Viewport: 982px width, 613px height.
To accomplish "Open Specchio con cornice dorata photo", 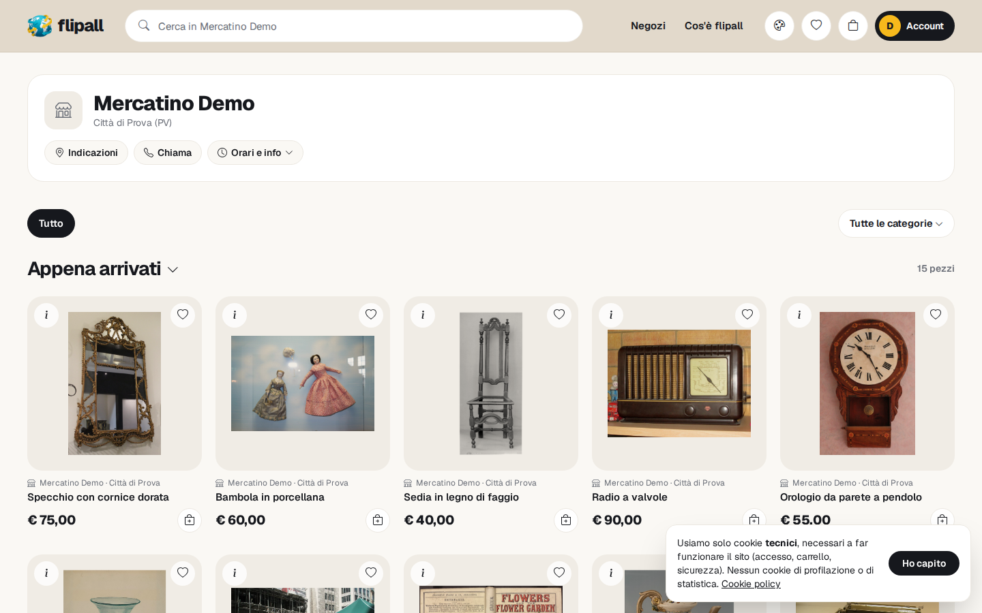I will pos(115,383).
